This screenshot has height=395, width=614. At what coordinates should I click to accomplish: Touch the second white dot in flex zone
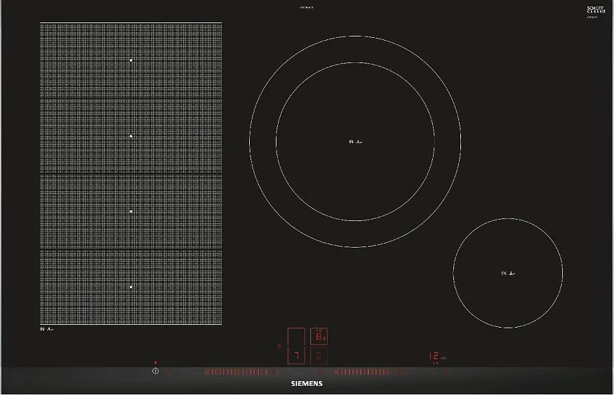coord(131,136)
